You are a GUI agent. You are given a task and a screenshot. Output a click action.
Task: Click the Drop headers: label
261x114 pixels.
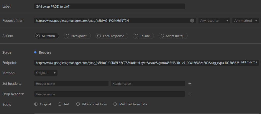(x=13, y=94)
